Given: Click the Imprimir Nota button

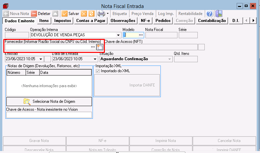Looking at the screenshot, I should pos(161,141).
